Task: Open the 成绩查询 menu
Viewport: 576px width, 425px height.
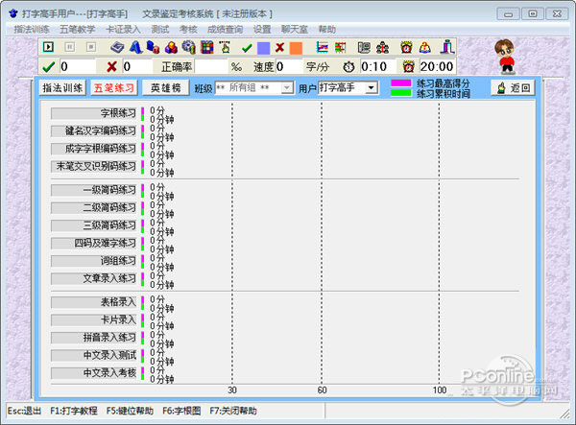Action: (x=225, y=30)
